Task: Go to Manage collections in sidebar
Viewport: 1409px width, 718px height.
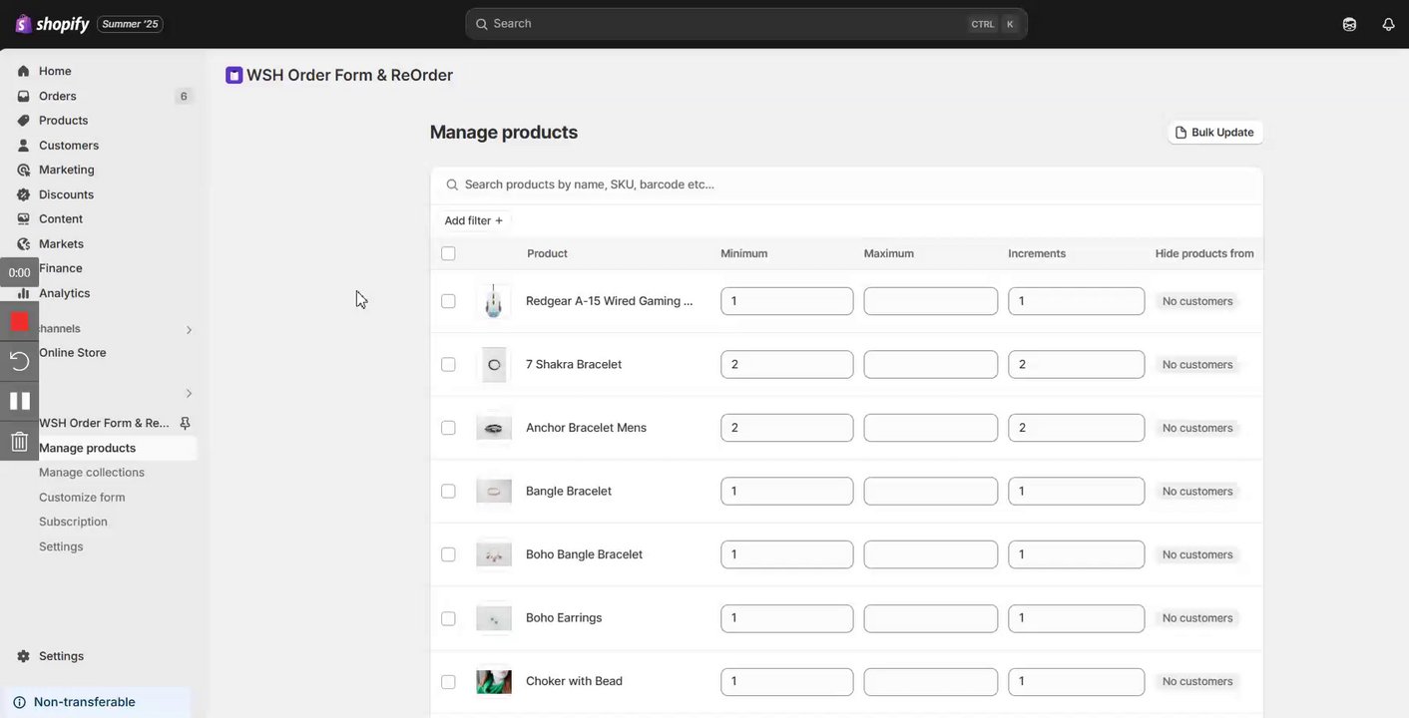Action: coord(92,473)
